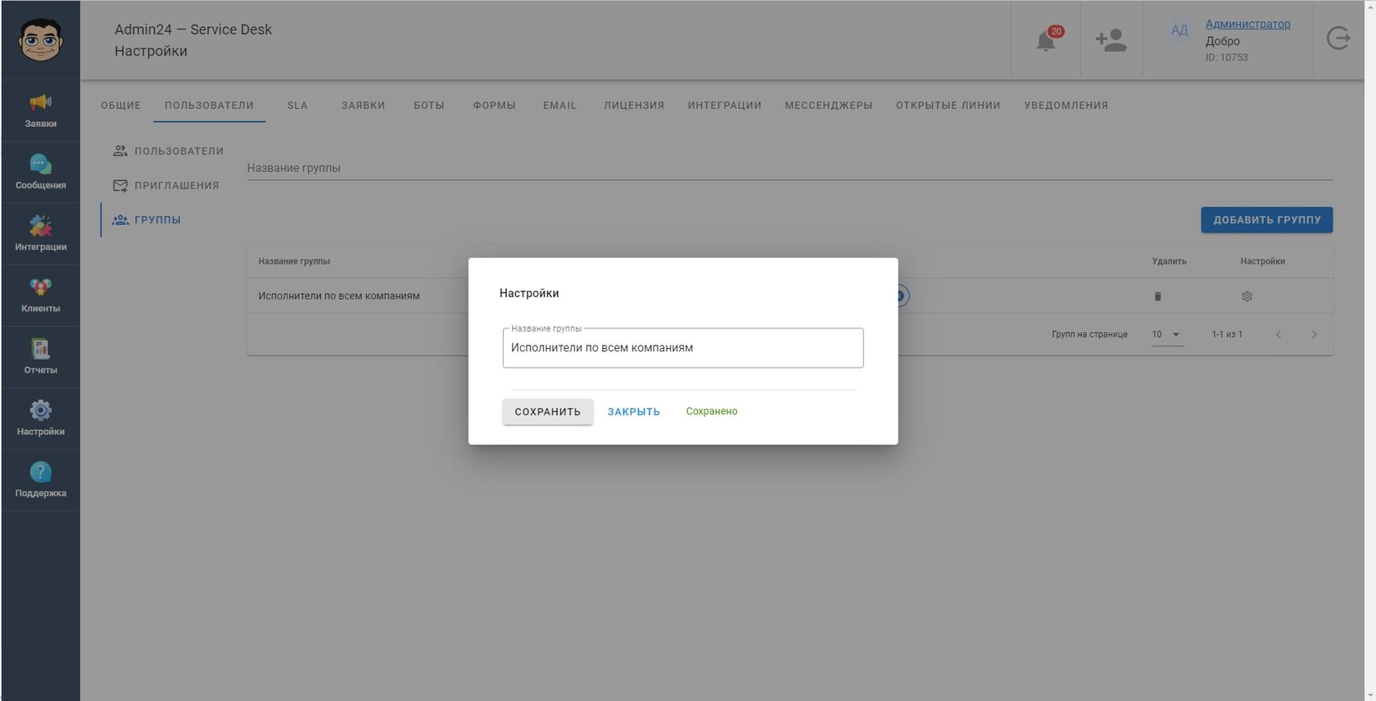Open Клиенты in the left sidebar

[40, 295]
